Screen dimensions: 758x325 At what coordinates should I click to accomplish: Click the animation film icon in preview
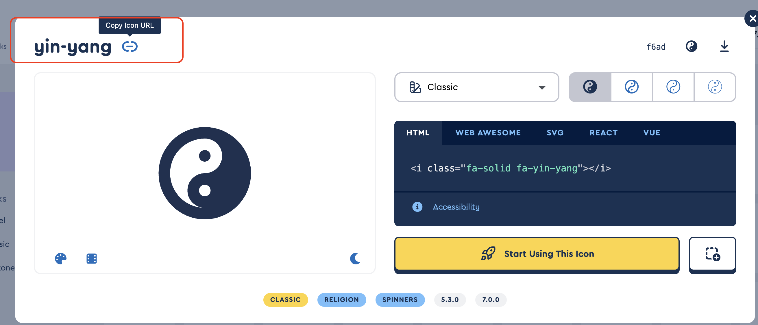pyautogui.click(x=92, y=259)
